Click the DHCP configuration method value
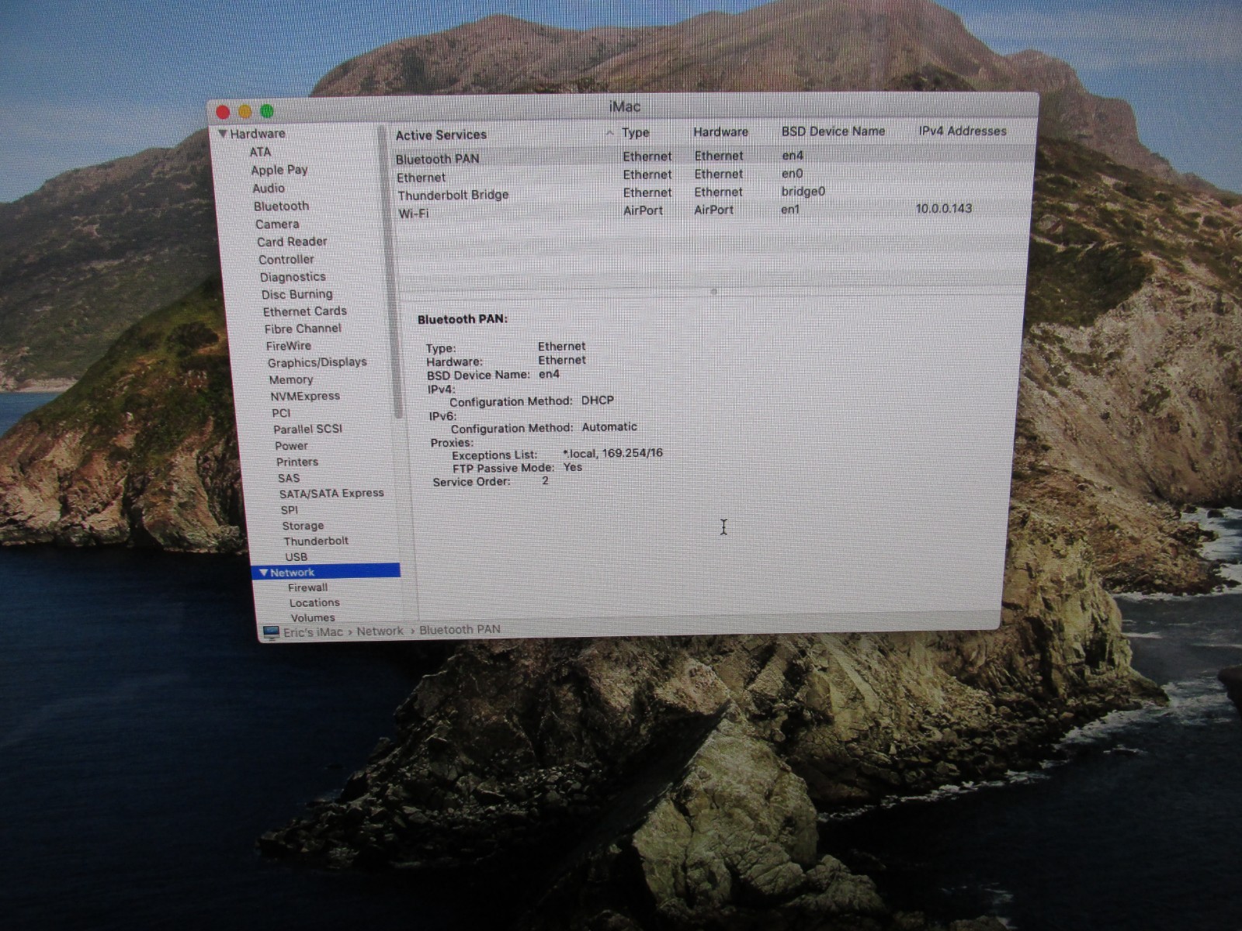This screenshot has width=1242, height=931. pyautogui.click(x=597, y=400)
